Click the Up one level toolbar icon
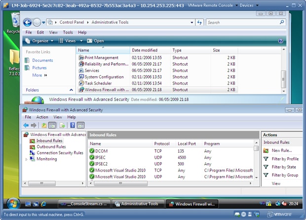The image size is (306, 220). click(44, 126)
